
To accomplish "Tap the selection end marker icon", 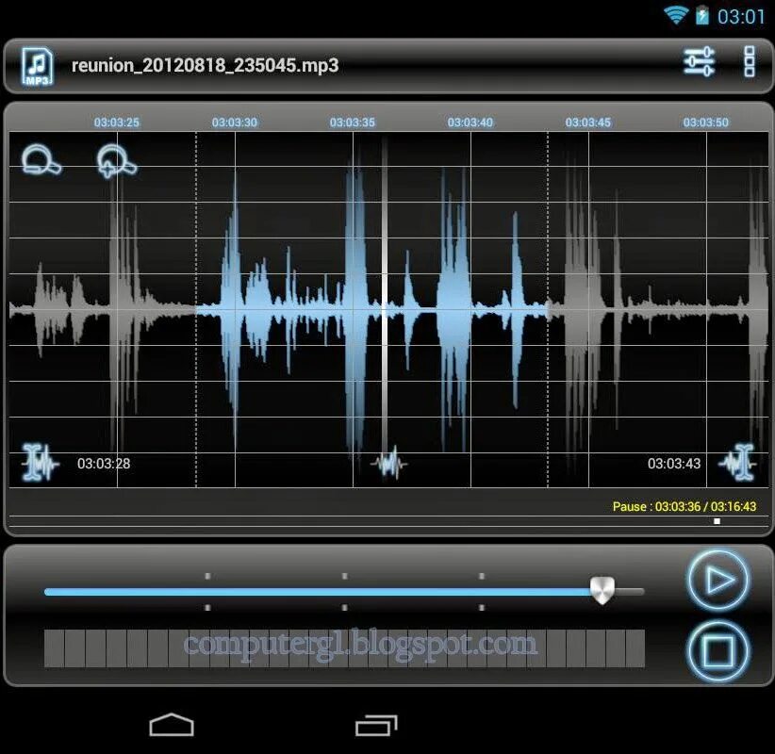I will (737, 463).
